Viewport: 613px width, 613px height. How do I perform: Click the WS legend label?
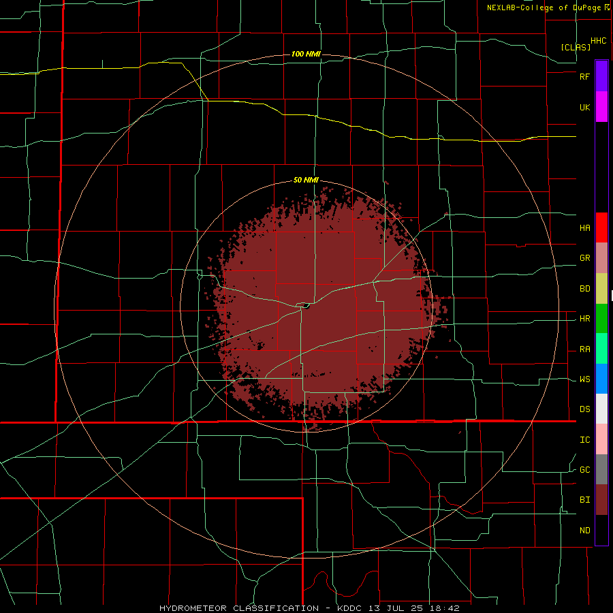pyautogui.click(x=584, y=379)
